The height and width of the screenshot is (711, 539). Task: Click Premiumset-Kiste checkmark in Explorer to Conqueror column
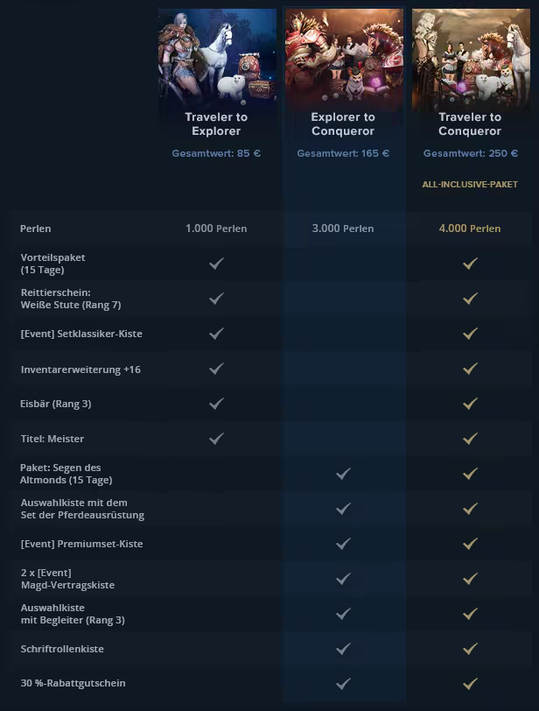(x=343, y=544)
